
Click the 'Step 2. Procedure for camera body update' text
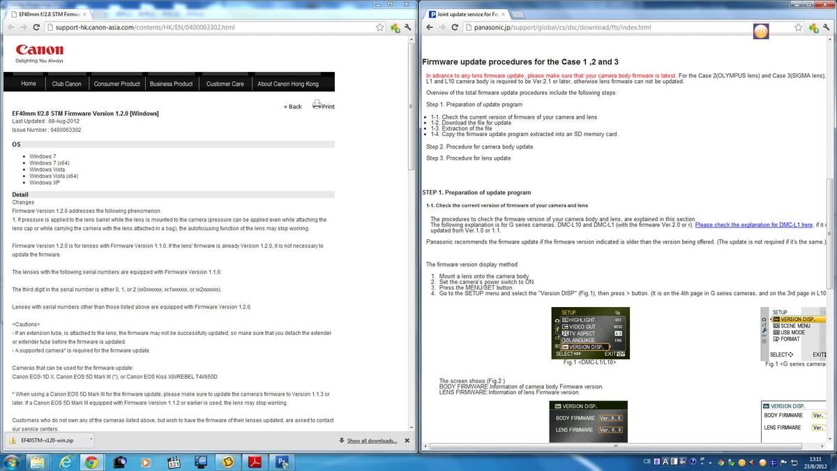tap(480, 147)
